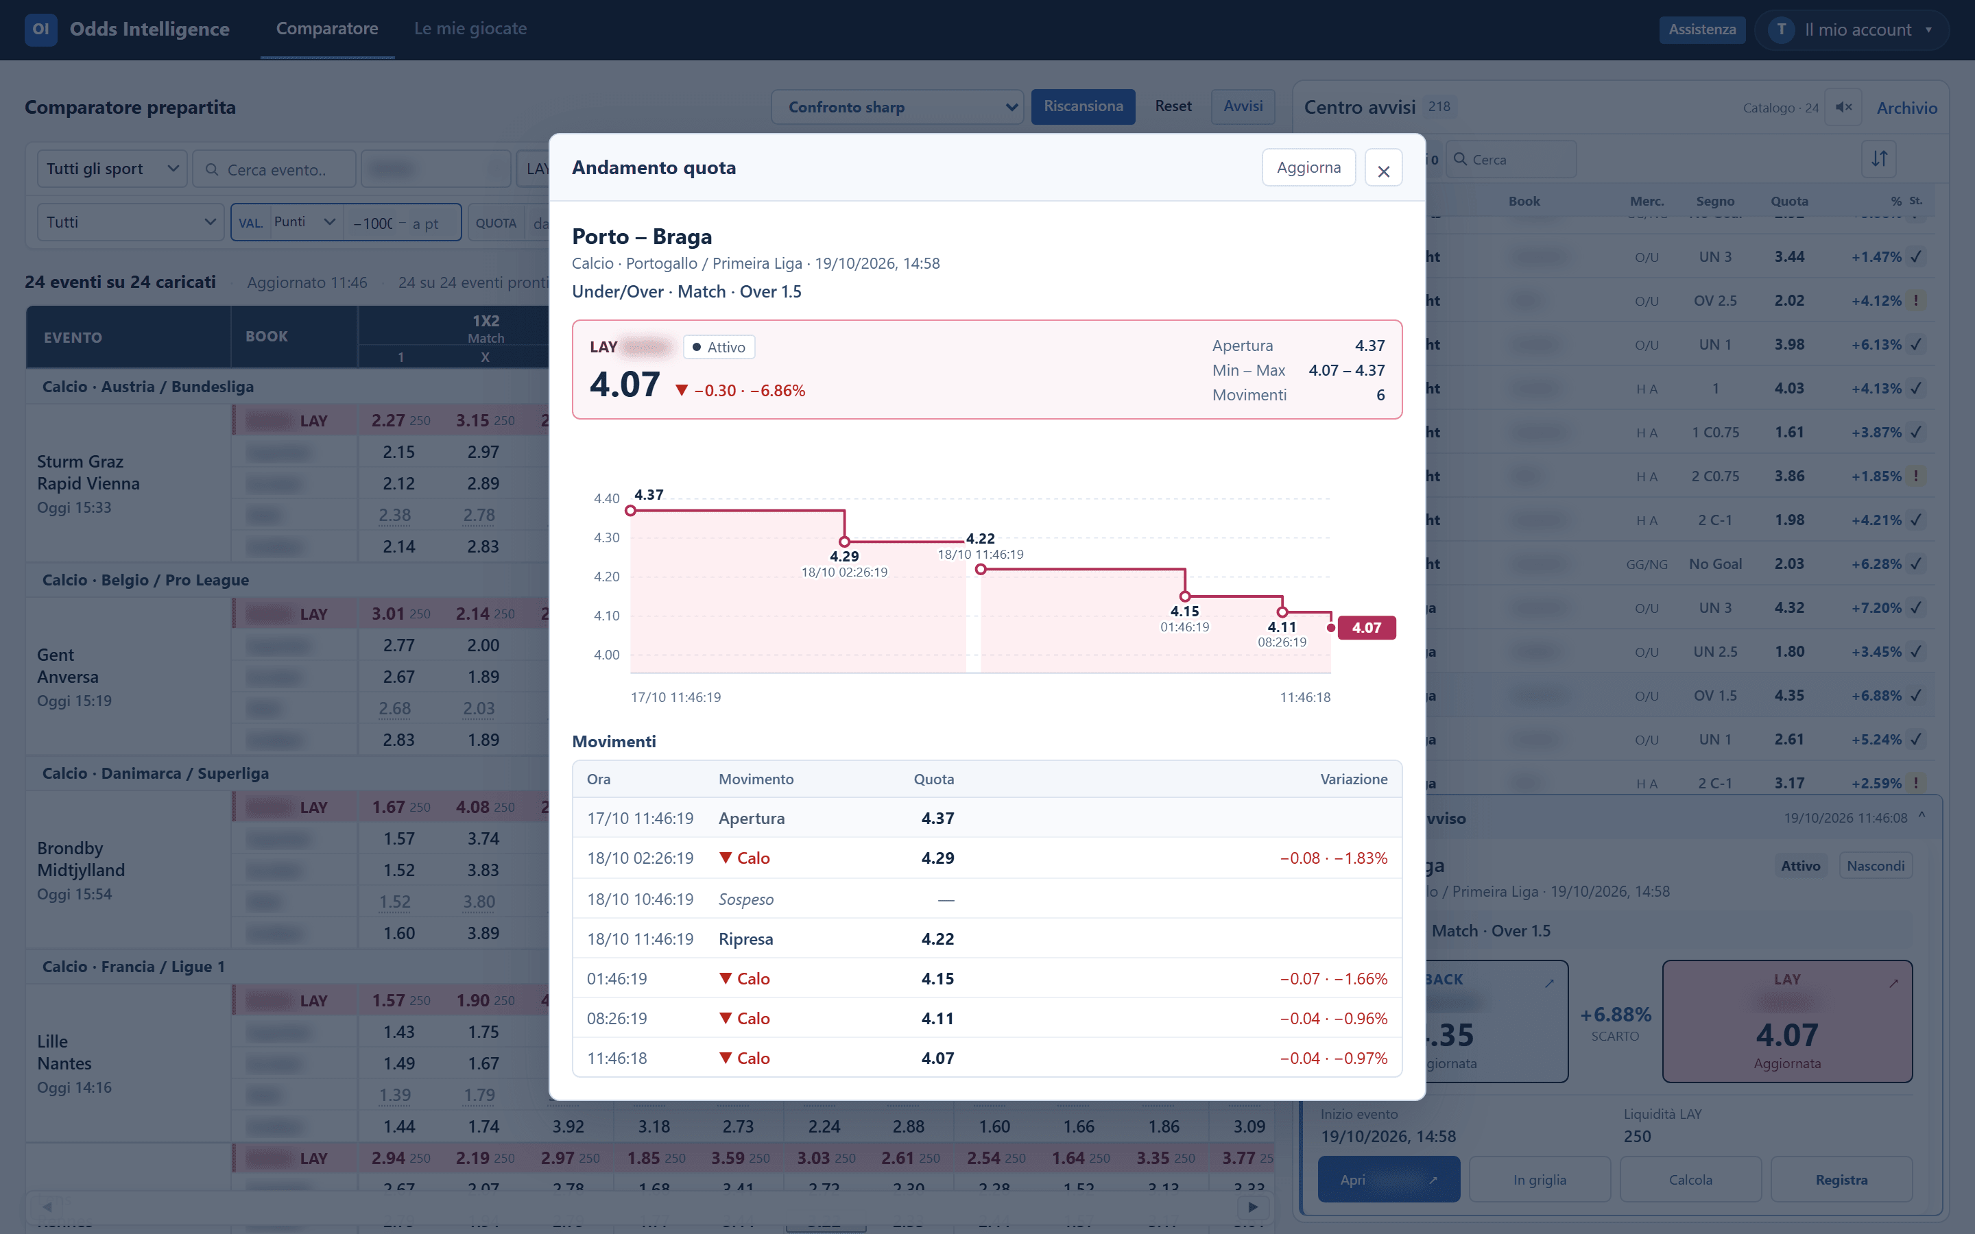1975x1234 pixels.
Task: Open the Tutti gli sport dropdown
Action: tap(112, 169)
